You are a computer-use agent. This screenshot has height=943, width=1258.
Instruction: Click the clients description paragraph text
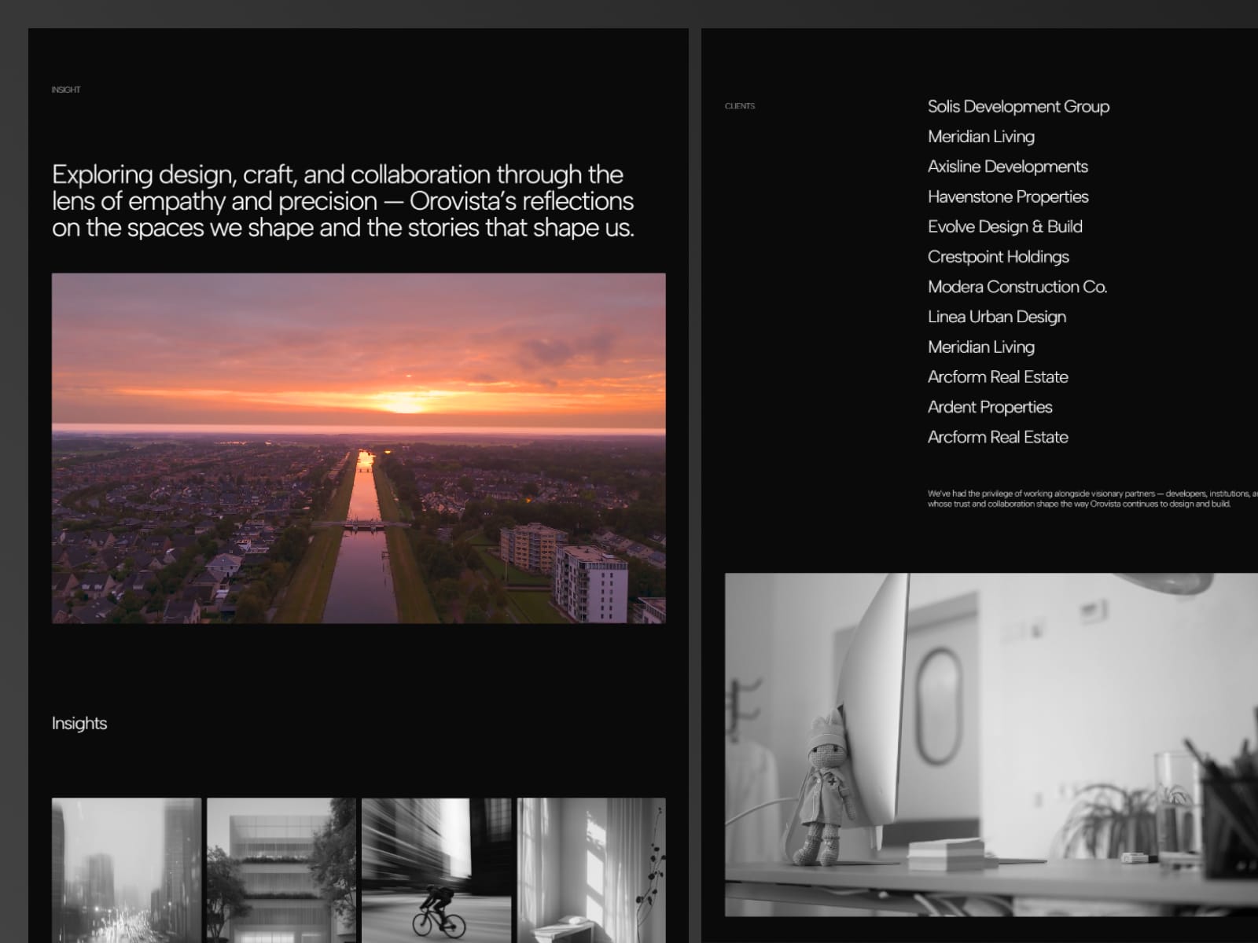pos(1093,499)
